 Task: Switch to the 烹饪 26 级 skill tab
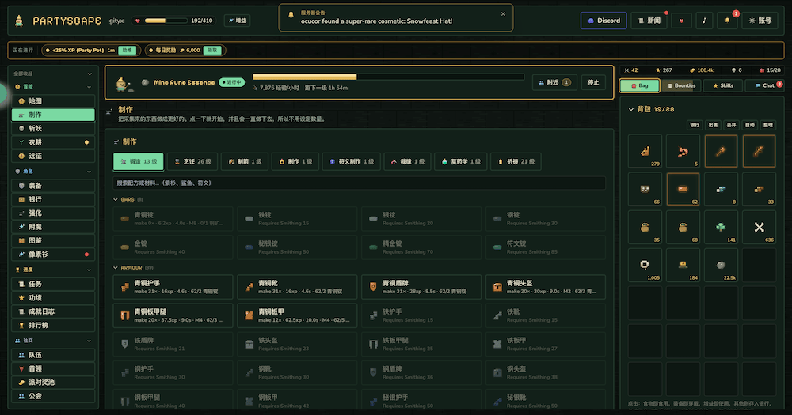[x=192, y=161]
